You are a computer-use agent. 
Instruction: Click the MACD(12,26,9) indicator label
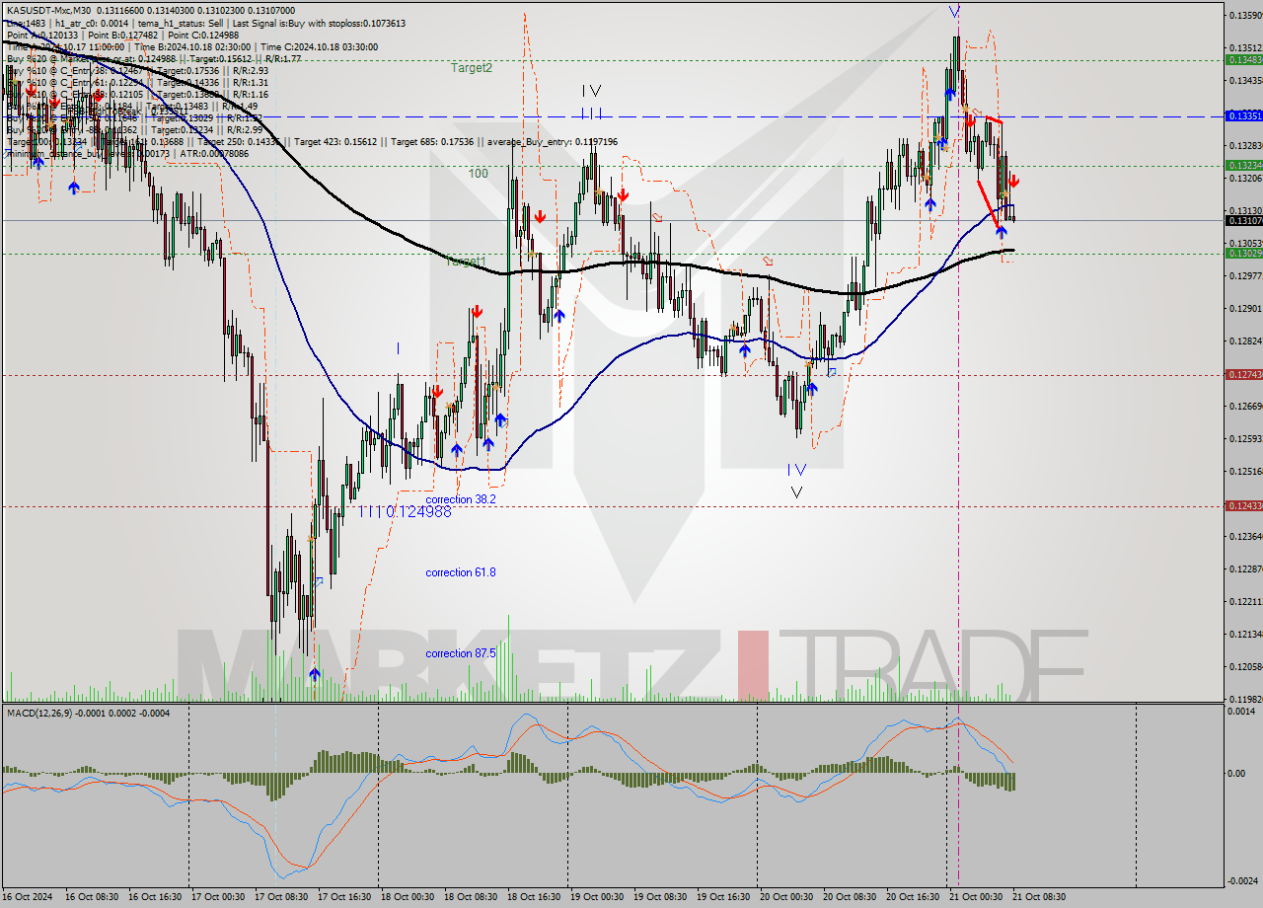pyautogui.click(x=39, y=713)
